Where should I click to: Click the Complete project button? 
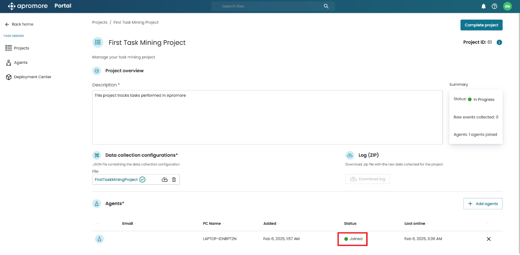pos(481,25)
